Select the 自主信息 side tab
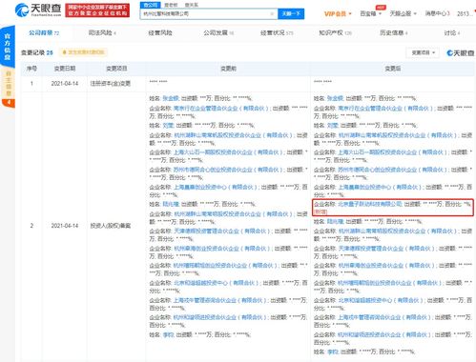The height and width of the screenshot is (362, 476). 9,84
